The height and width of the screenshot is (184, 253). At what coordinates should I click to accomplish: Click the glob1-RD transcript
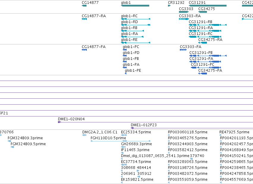136,25
